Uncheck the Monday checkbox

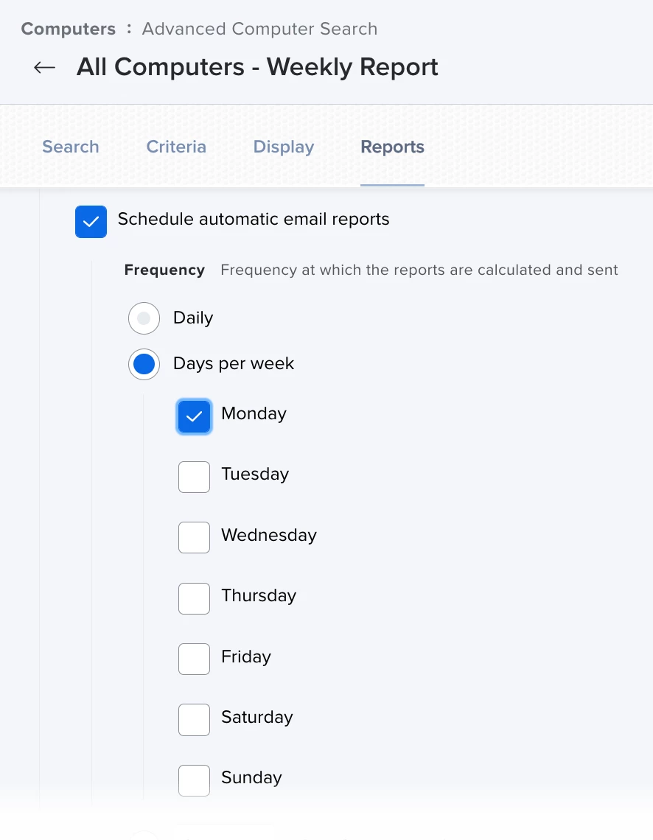click(194, 416)
